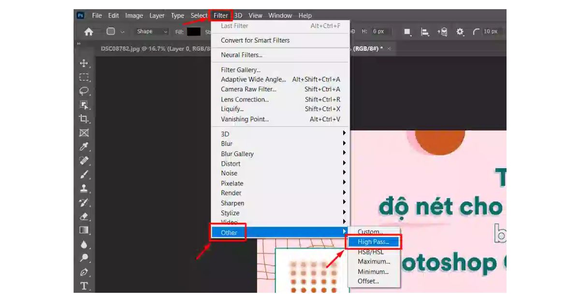Open the File menu

click(97, 15)
